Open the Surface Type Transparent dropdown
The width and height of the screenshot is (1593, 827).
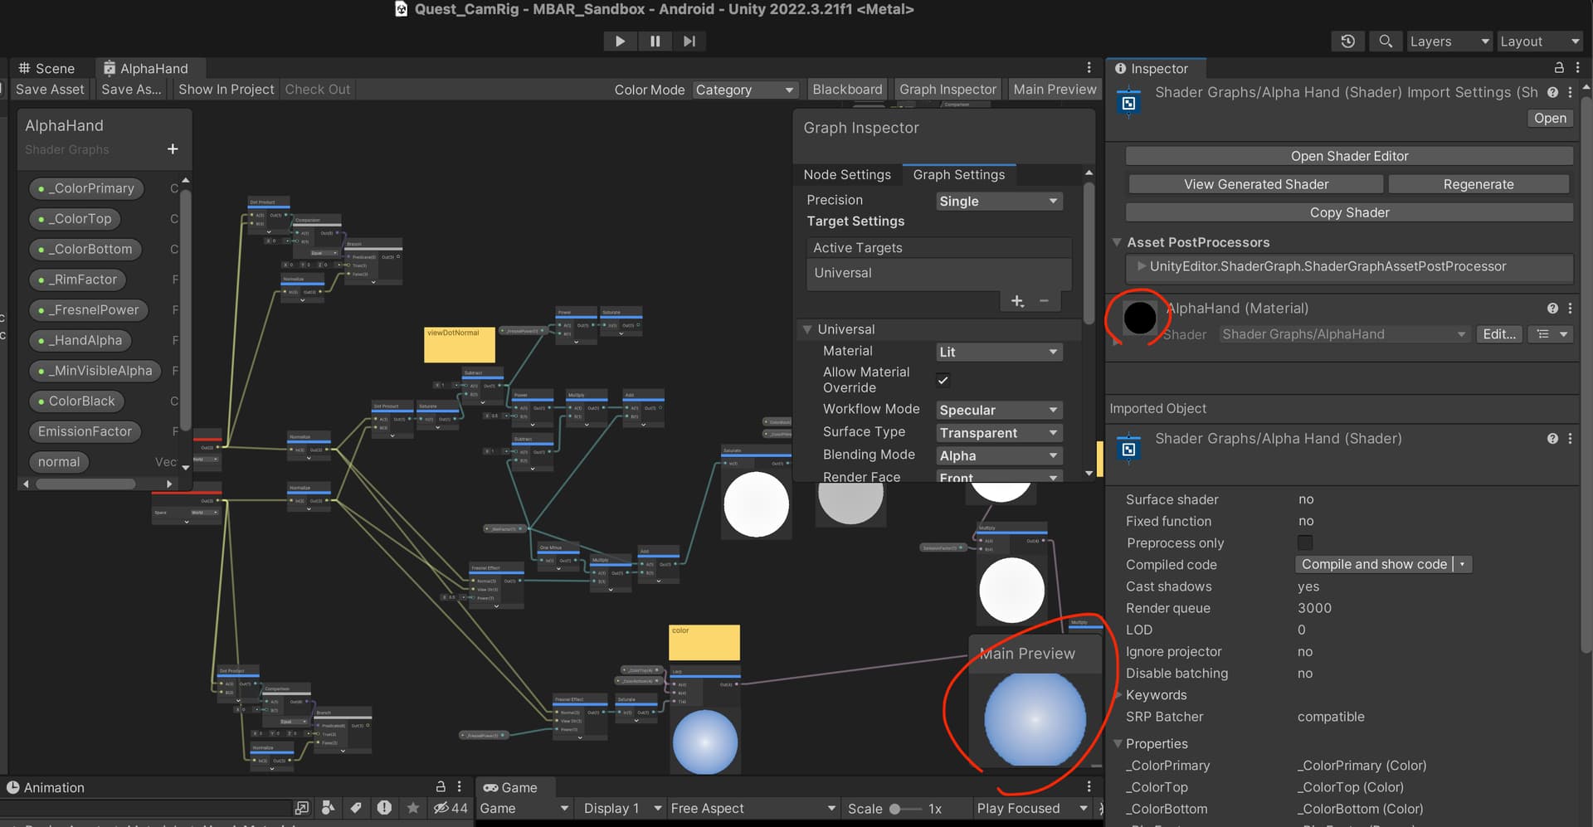click(x=998, y=432)
